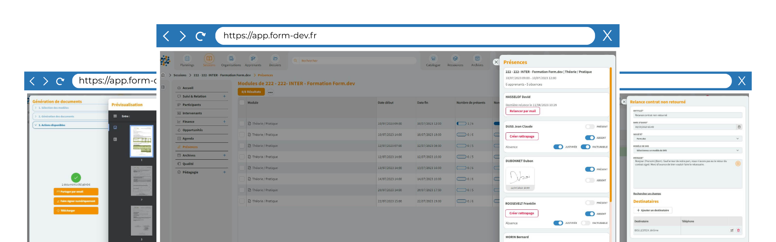Open the Plannings section icon

[x=187, y=58]
